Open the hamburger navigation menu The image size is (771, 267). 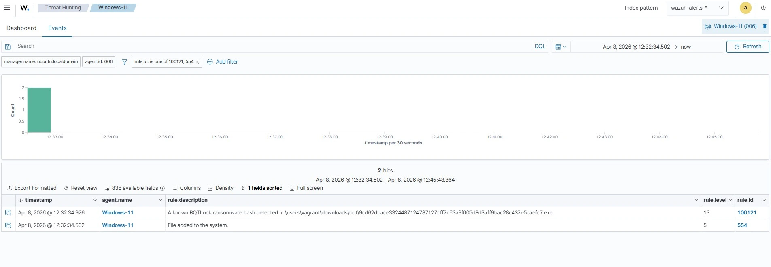pos(7,8)
